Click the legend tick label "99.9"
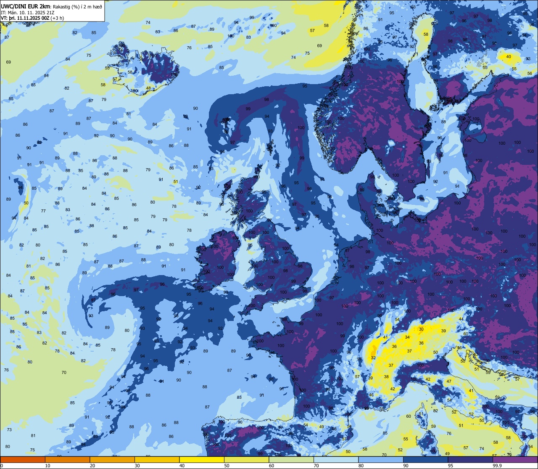The height and width of the screenshot is (469, 538). pyautogui.click(x=497, y=466)
